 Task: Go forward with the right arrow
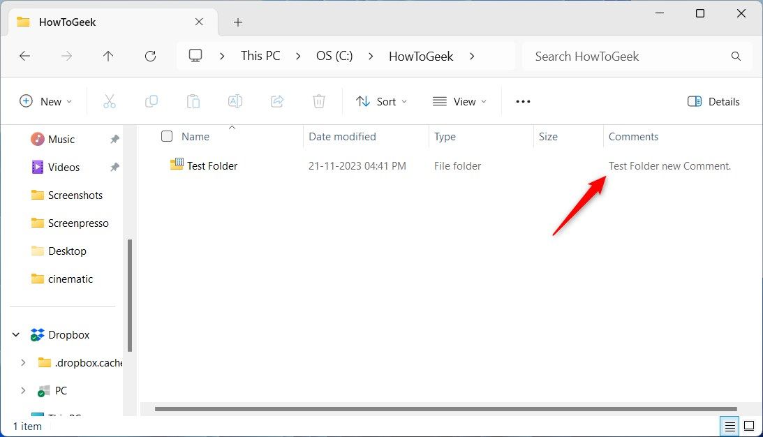[x=66, y=56]
